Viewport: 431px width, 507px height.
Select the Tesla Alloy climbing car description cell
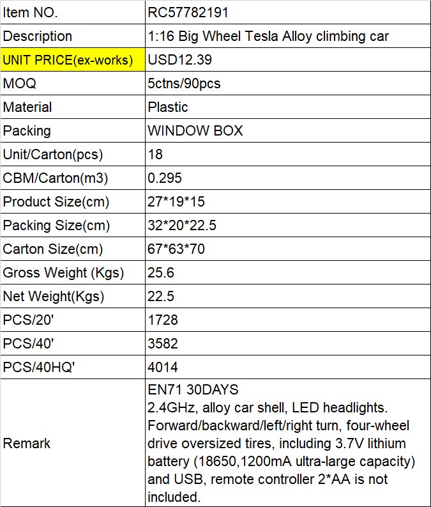288,36
